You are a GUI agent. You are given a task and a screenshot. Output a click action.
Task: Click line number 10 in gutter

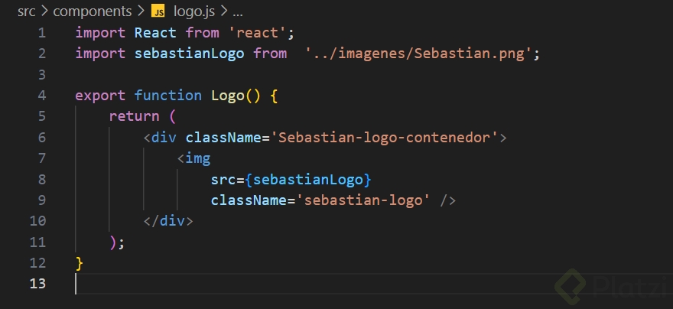37,221
